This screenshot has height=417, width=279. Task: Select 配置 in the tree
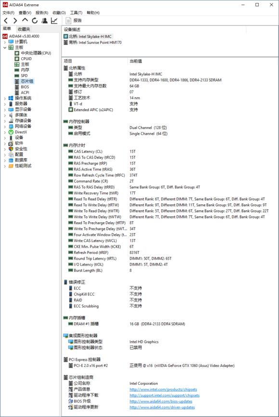pyautogui.click(x=19, y=154)
